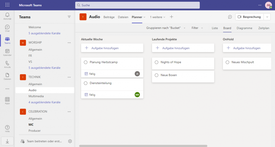Expand the Besprechung dropdown arrow
This screenshot has height=147, width=275.
click(x=267, y=17)
